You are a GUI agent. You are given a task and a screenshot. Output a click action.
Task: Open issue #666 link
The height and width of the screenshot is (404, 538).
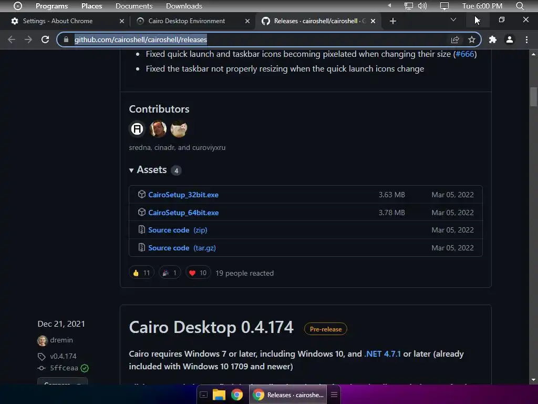[x=465, y=54]
